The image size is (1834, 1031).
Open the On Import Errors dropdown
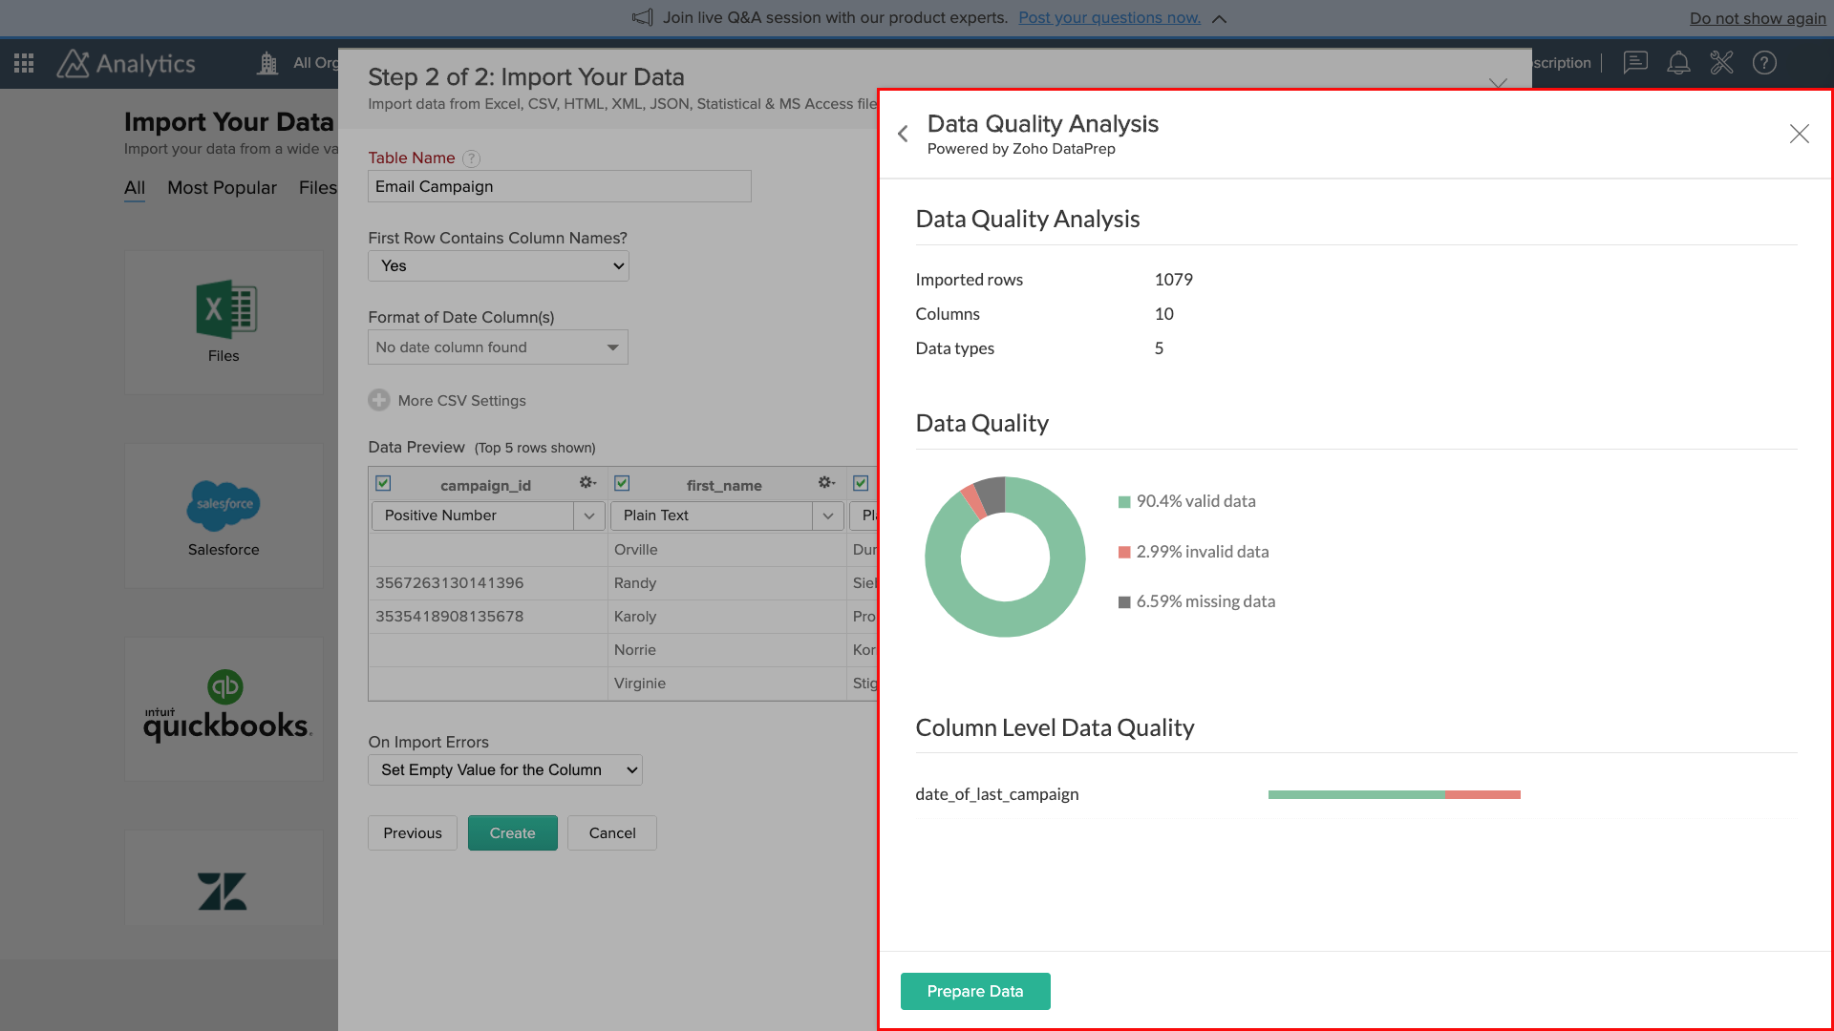[x=504, y=769]
